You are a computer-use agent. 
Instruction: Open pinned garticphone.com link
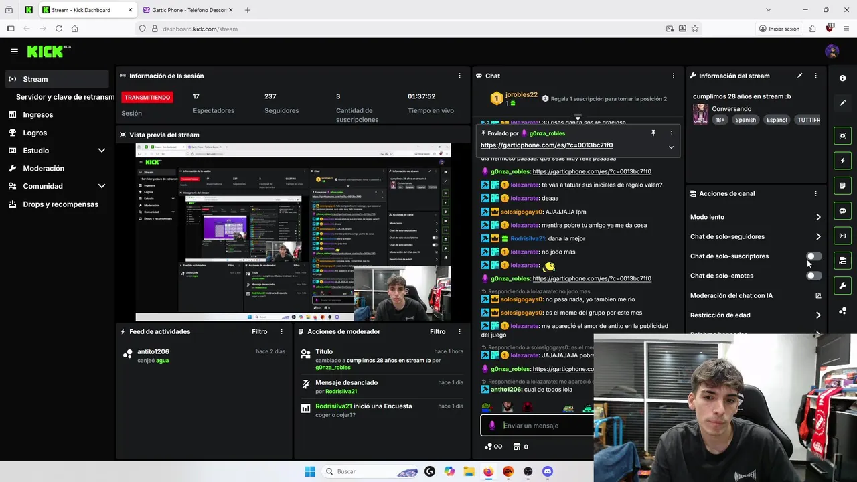(x=546, y=145)
